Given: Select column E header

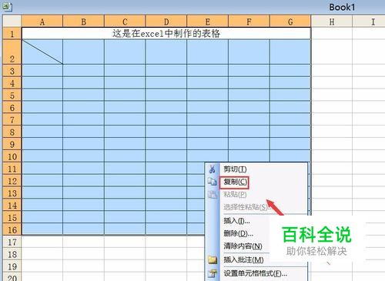Looking at the screenshot, I should (x=208, y=22).
